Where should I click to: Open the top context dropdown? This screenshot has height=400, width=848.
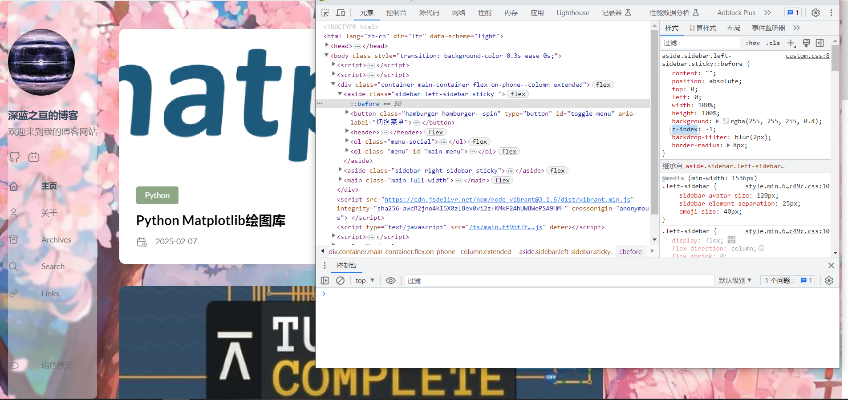pos(365,280)
